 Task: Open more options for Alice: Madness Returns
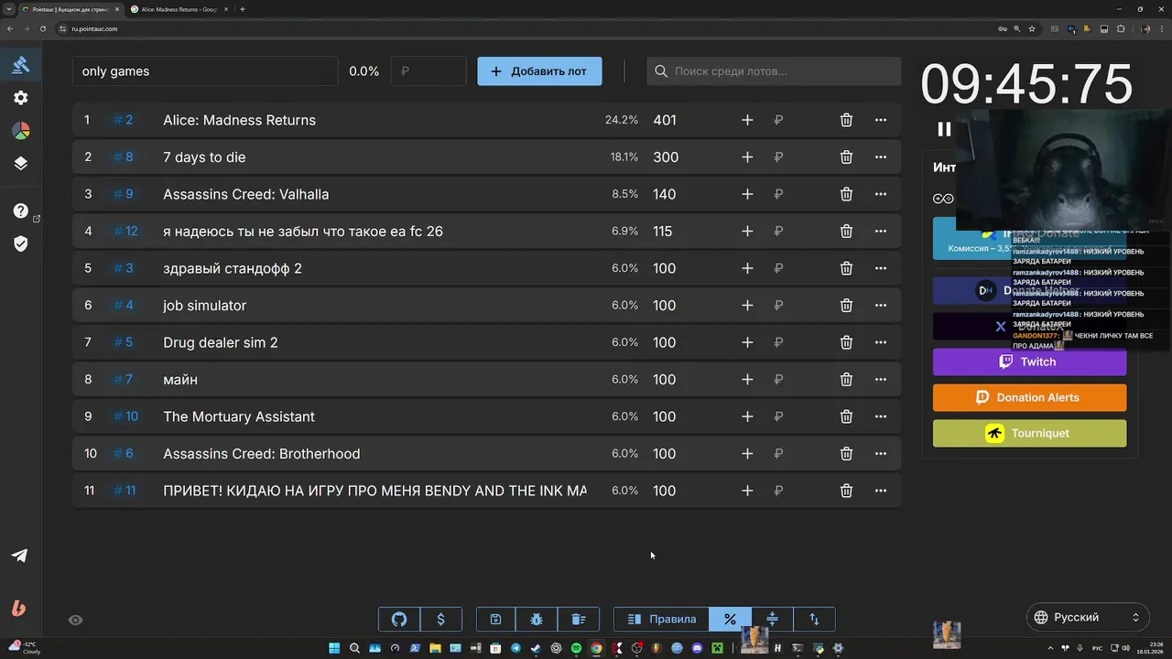tap(881, 120)
